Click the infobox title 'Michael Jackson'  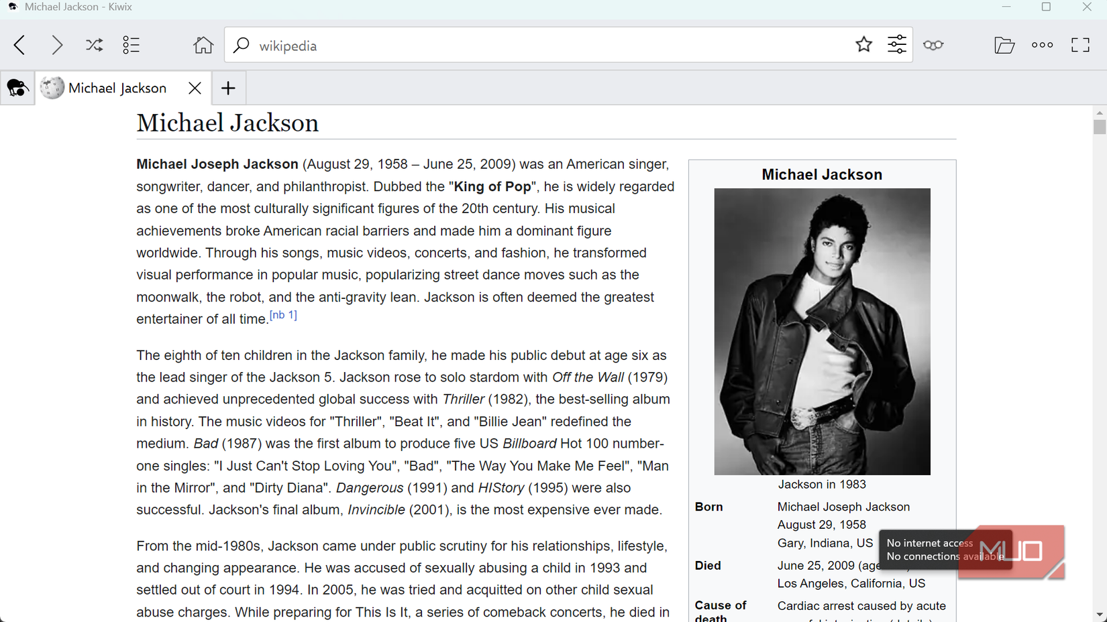[822, 175]
